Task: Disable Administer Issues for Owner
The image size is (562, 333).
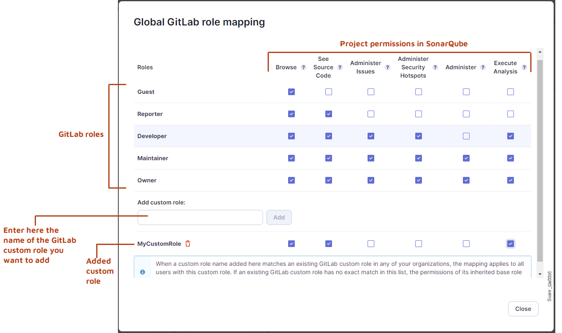Action: [x=371, y=180]
